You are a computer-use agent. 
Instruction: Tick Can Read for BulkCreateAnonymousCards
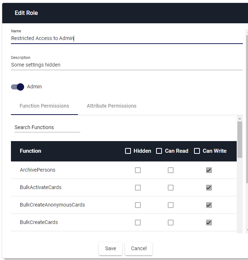(x=171, y=205)
